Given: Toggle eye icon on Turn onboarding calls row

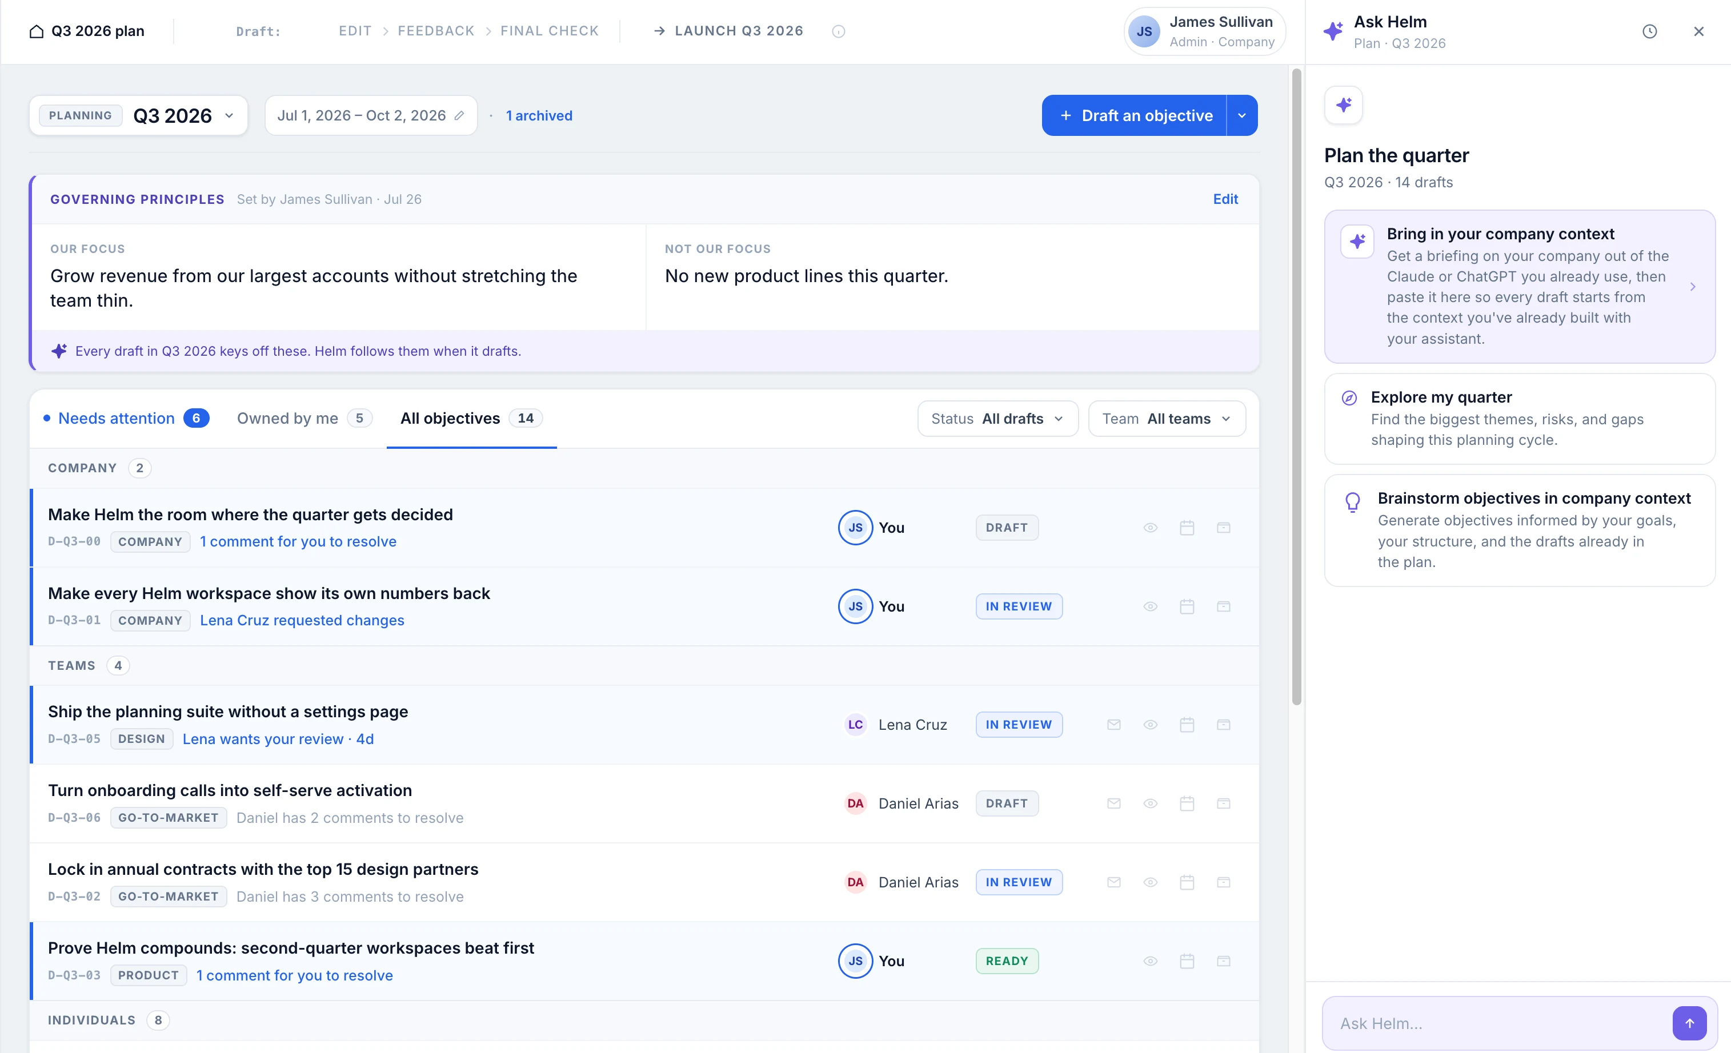Looking at the screenshot, I should (1150, 803).
